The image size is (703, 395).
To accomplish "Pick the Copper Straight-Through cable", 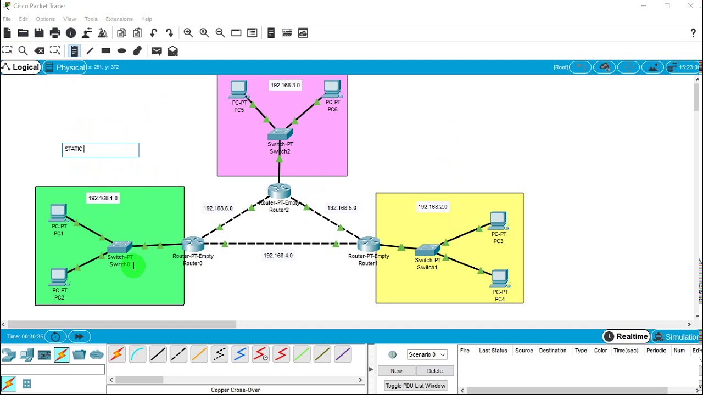I will point(158,355).
